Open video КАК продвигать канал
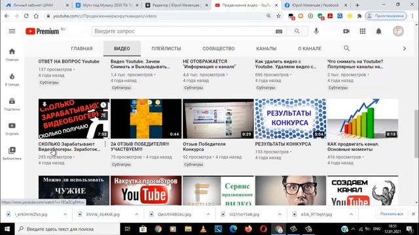The height and width of the screenshot is (235, 419). tap(354, 147)
